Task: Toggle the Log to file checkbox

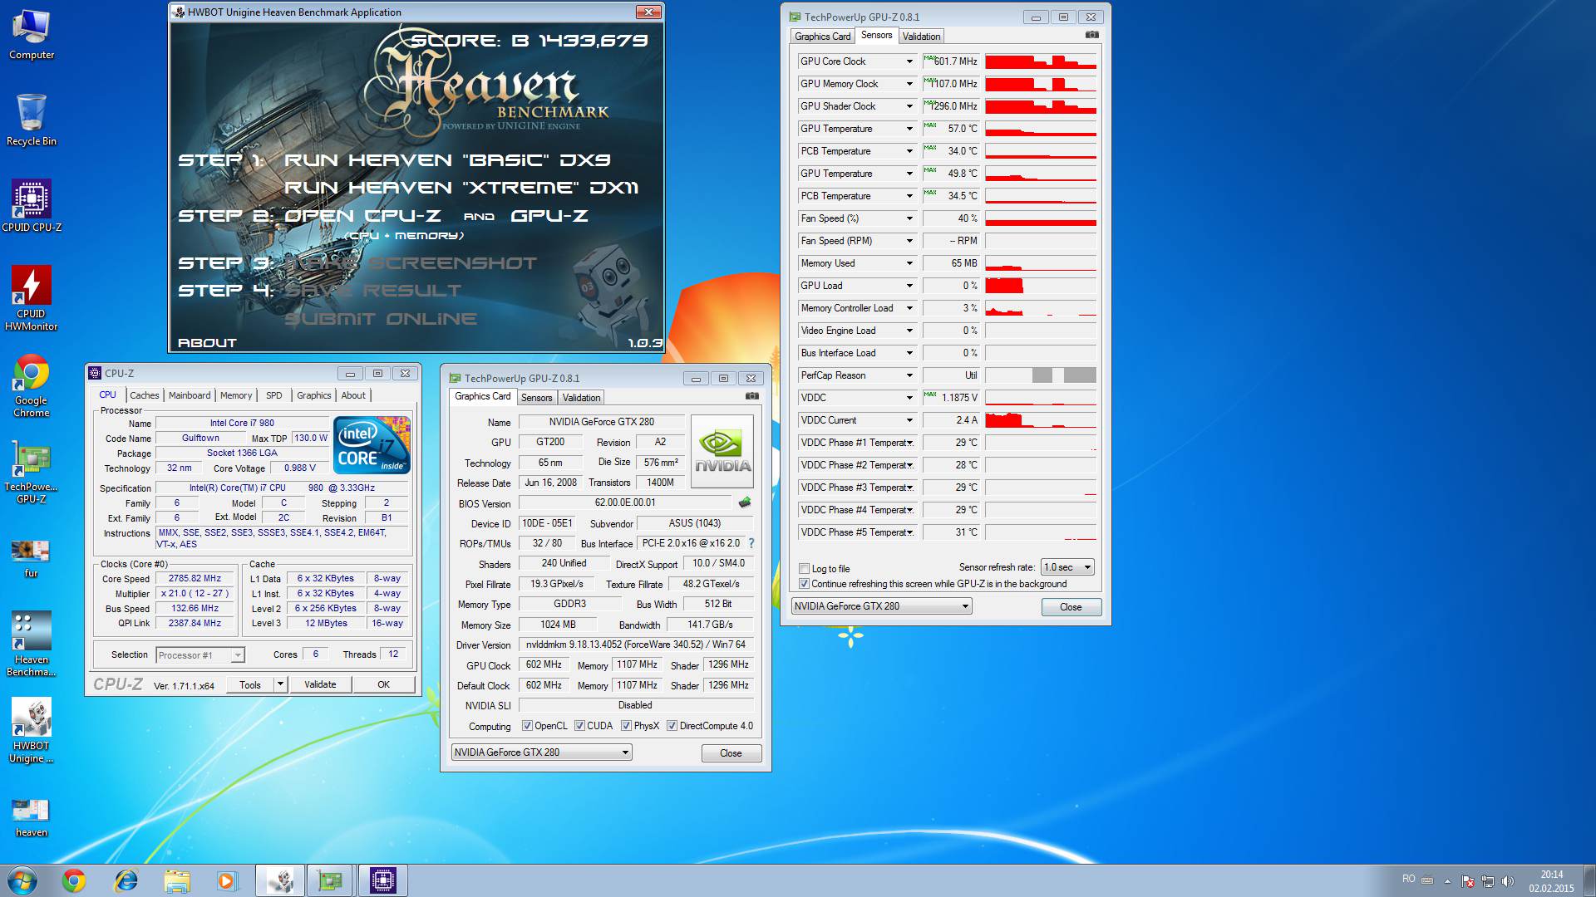Action: pyautogui.click(x=804, y=569)
